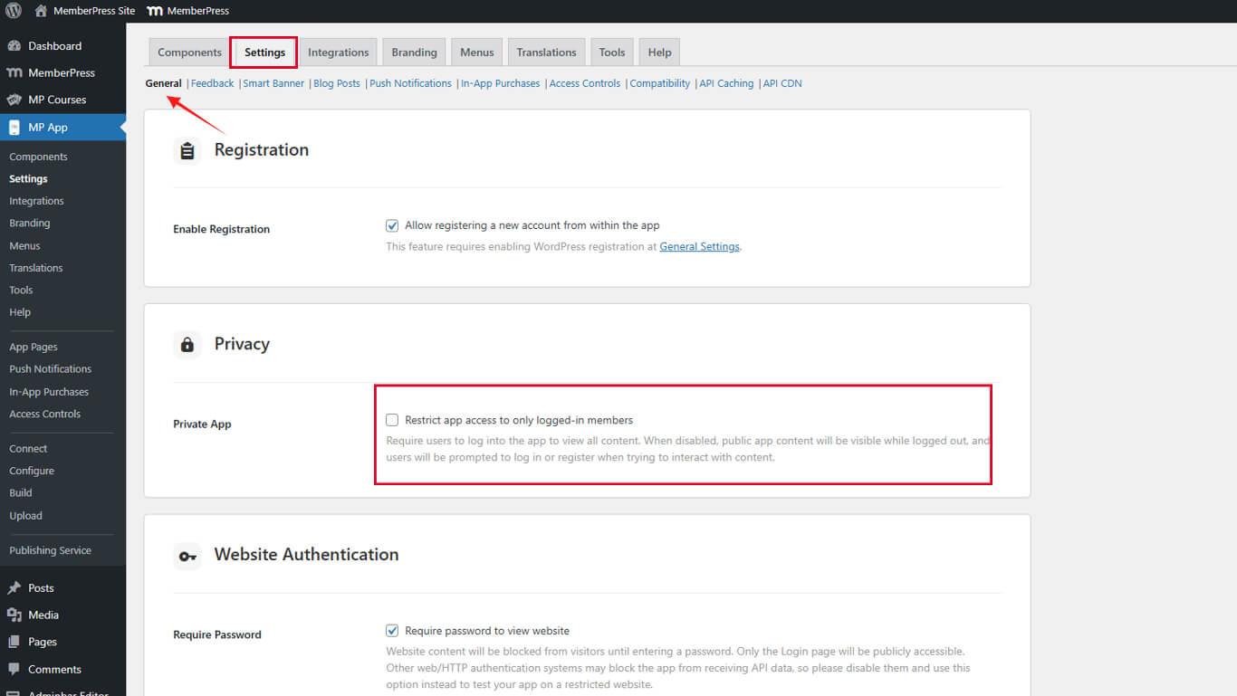
Task: Open Dashboard from the sidebar icon
Action: [x=14, y=46]
